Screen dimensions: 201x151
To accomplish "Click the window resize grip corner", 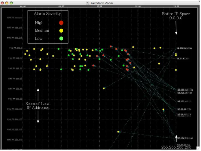I will (x=198, y=148).
